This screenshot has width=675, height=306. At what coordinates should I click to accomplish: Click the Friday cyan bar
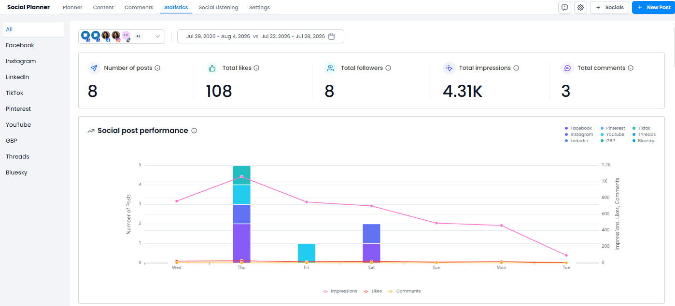[307, 253]
